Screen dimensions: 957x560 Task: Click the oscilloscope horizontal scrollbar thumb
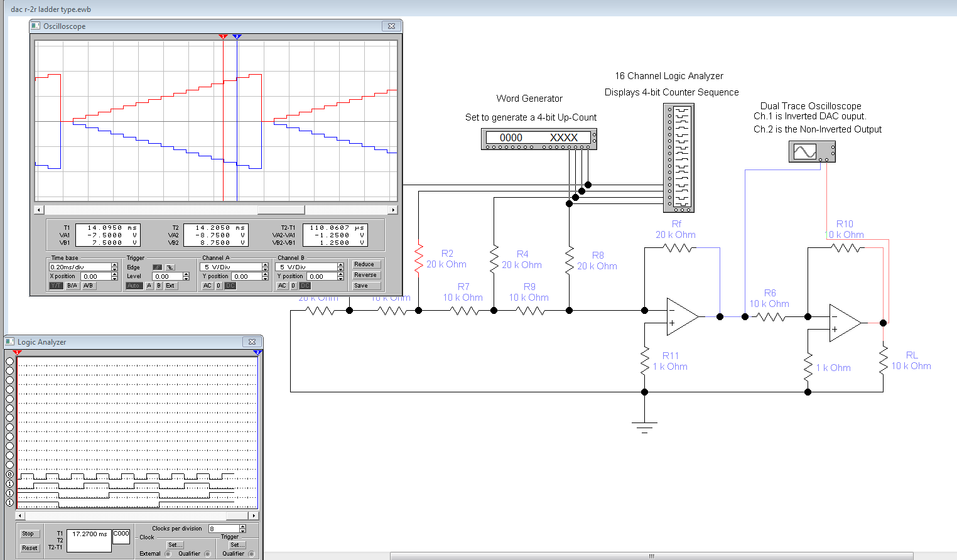281,210
